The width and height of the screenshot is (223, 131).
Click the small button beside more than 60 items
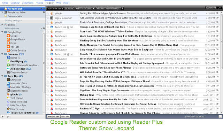pyautogui.click(x=220, y=117)
